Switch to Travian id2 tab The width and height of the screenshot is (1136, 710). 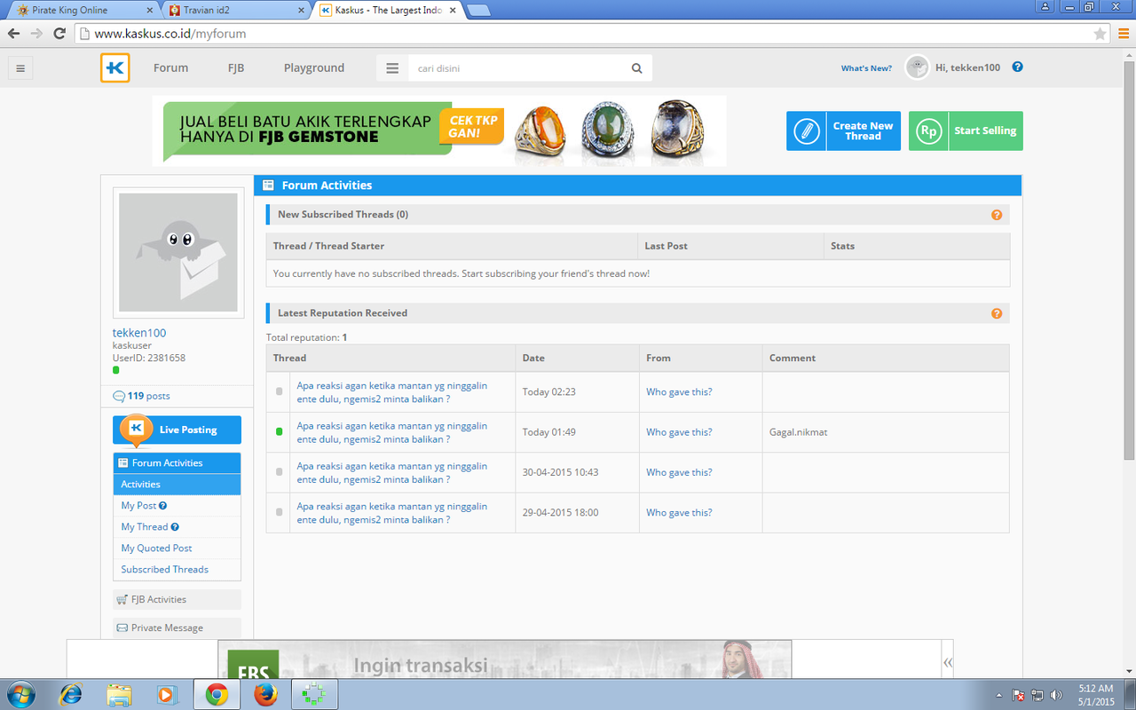[235, 11]
